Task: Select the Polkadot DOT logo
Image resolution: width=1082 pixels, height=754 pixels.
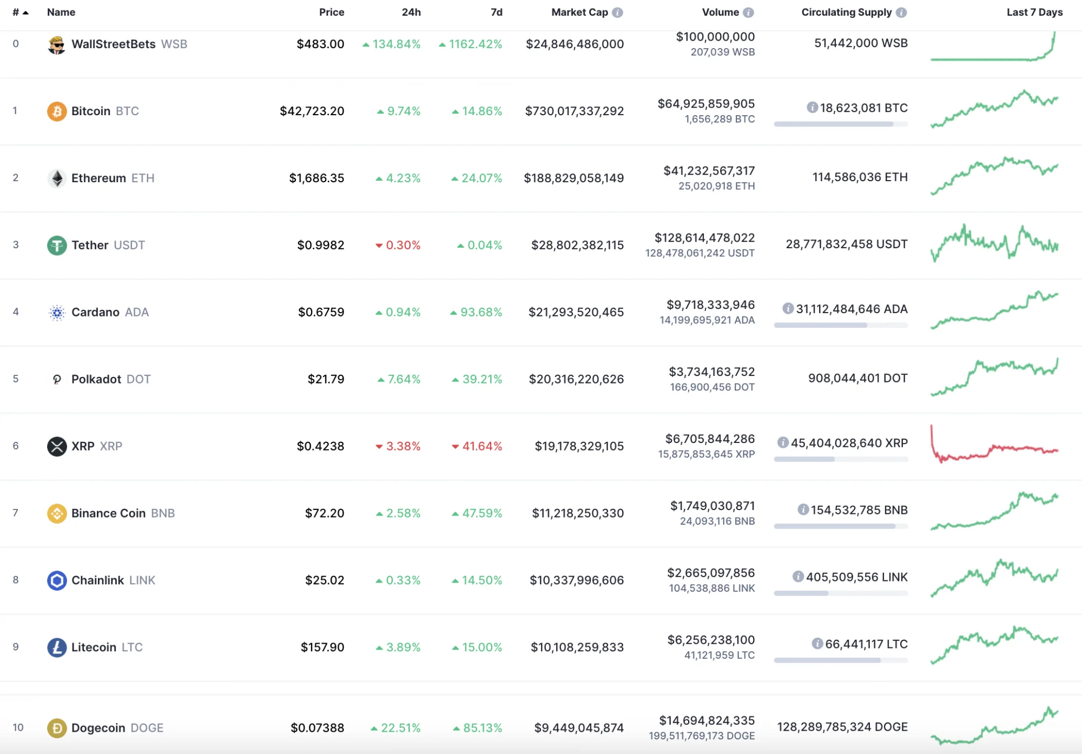Action: 57,379
